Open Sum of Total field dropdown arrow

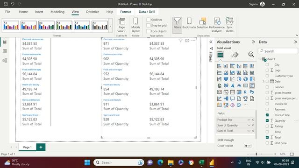pyautogui.click(x=249, y=131)
